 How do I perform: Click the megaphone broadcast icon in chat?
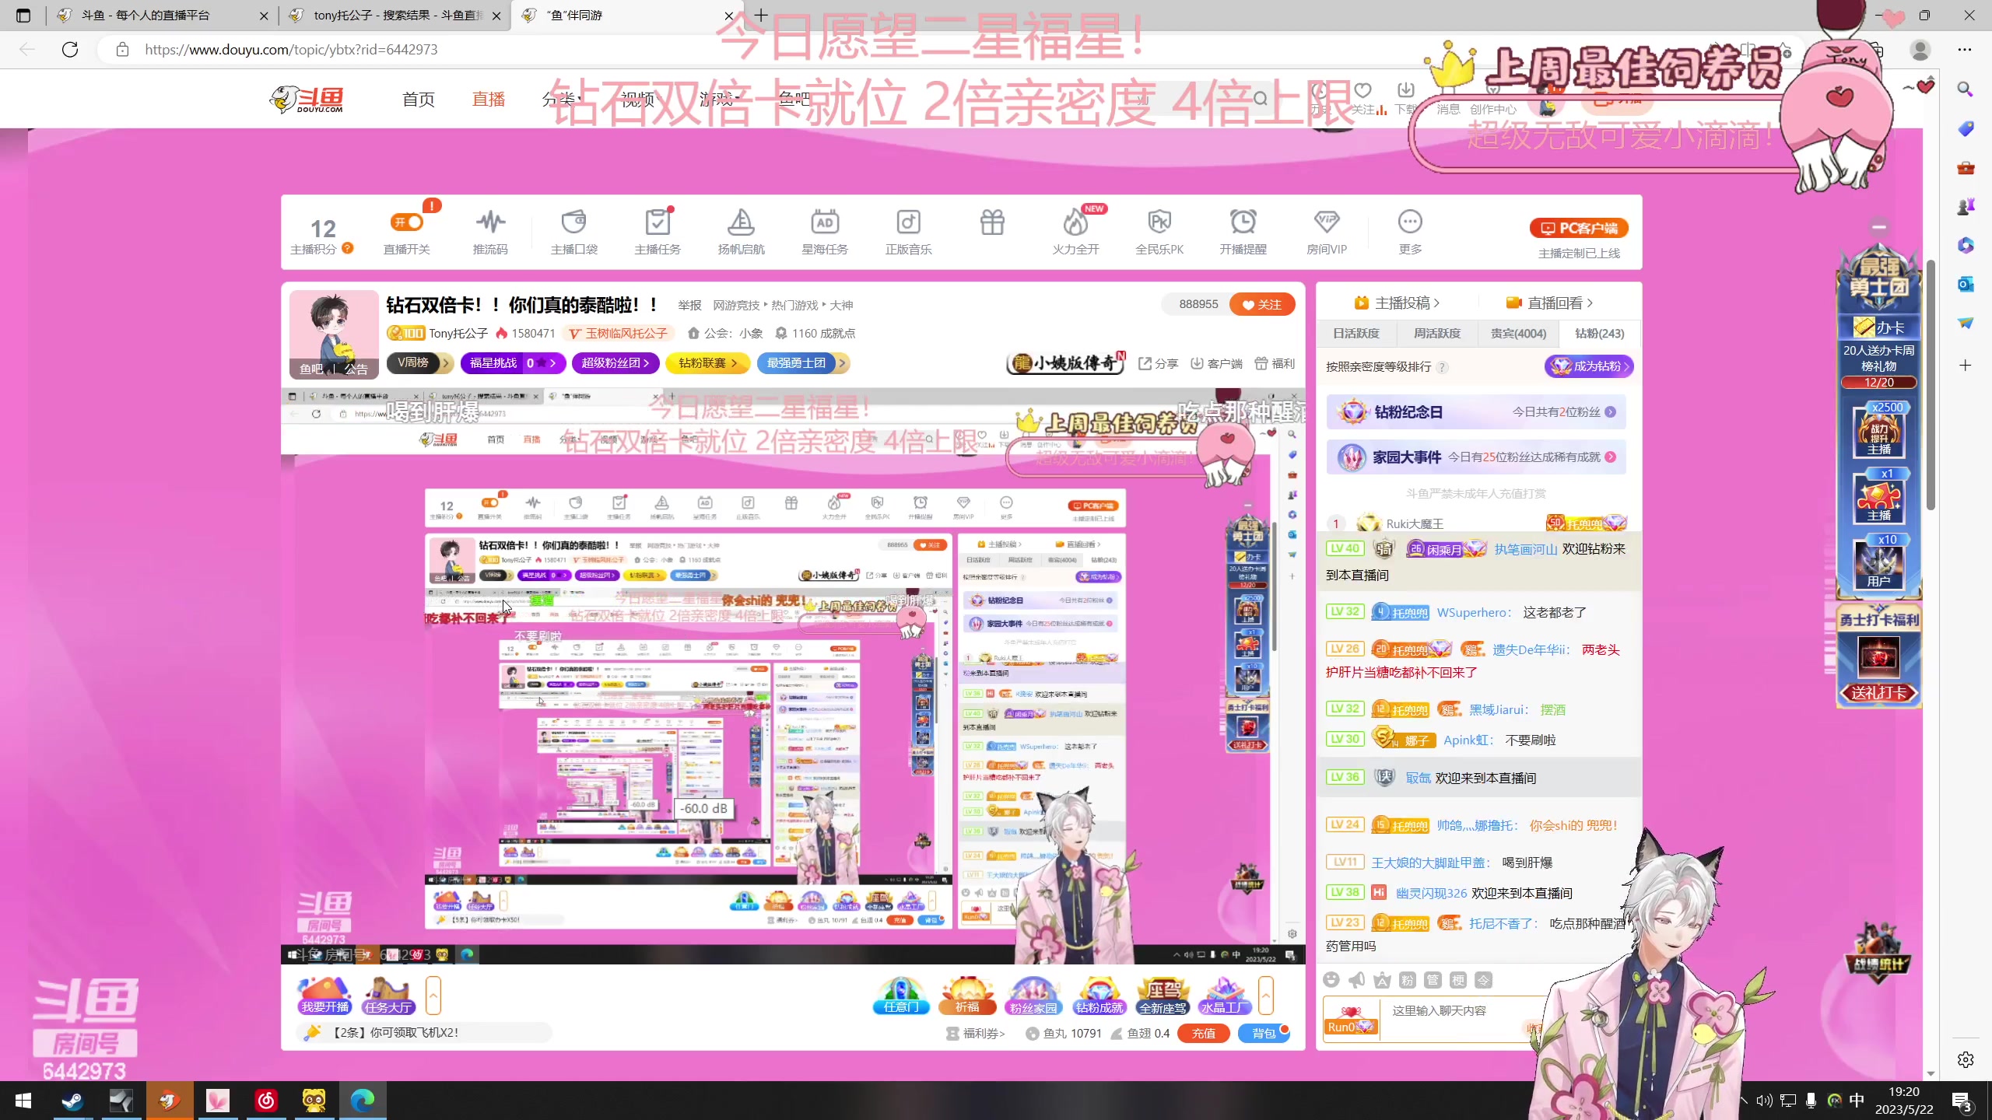tap(1356, 979)
